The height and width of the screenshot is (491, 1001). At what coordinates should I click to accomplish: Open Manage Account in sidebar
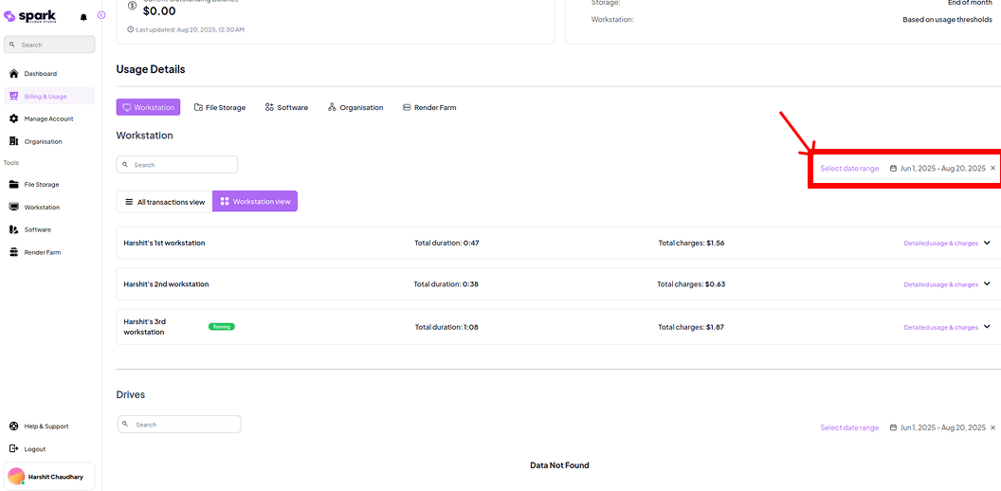[x=48, y=119]
